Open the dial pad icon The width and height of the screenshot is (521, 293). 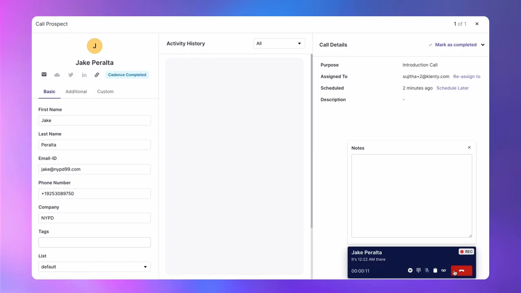(418, 271)
